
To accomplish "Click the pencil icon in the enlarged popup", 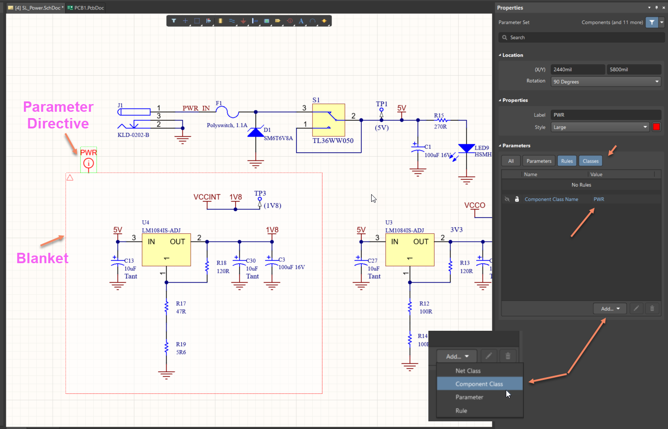I will click(488, 356).
